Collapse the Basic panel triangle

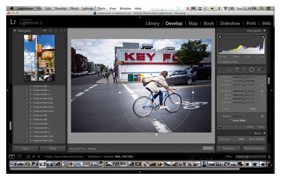point(264,133)
